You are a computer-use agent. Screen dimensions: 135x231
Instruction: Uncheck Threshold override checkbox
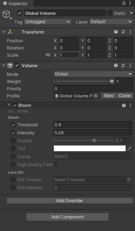[13, 125]
